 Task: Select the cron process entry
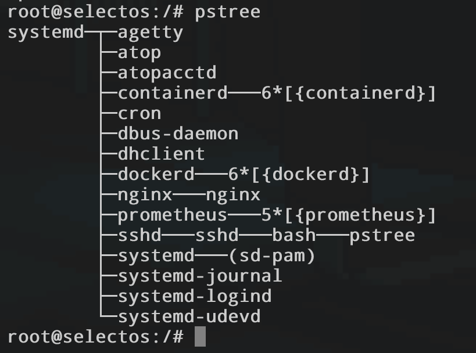(139, 113)
